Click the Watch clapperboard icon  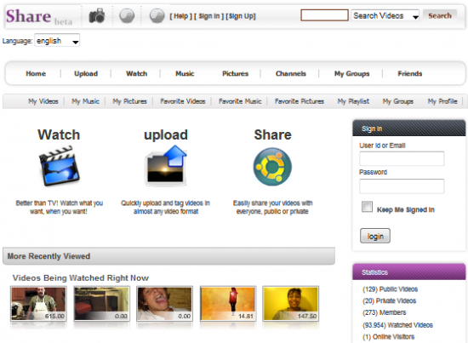click(60, 166)
